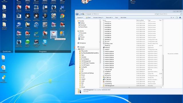Viewport: 183px width, 103px height.
Task: Launch the Skype desktop shortcut
Action: pyautogui.click(x=45, y=43)
